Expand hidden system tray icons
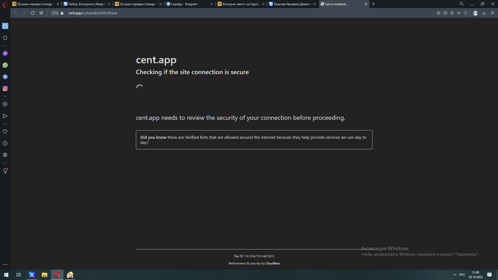The height and width of the screenshot is (280, 498). point(454,275)
